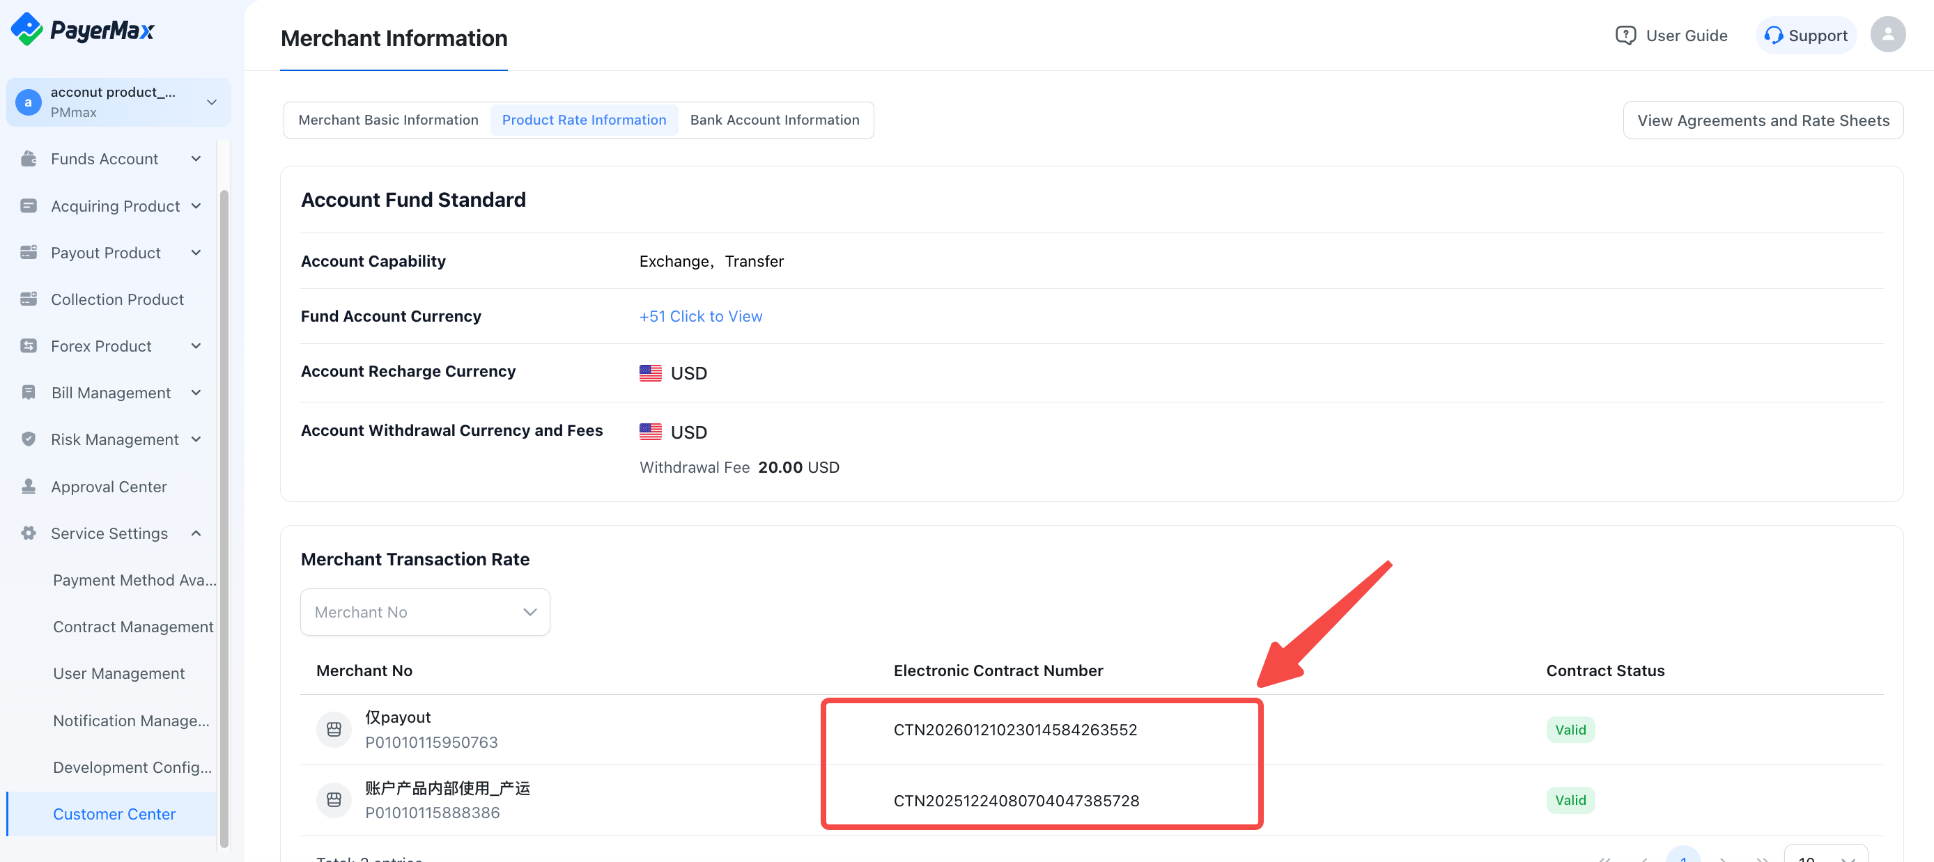Screen dimensions: 1934x862
Task: Click the Support headset icon
Action: tap(1773, 36)
